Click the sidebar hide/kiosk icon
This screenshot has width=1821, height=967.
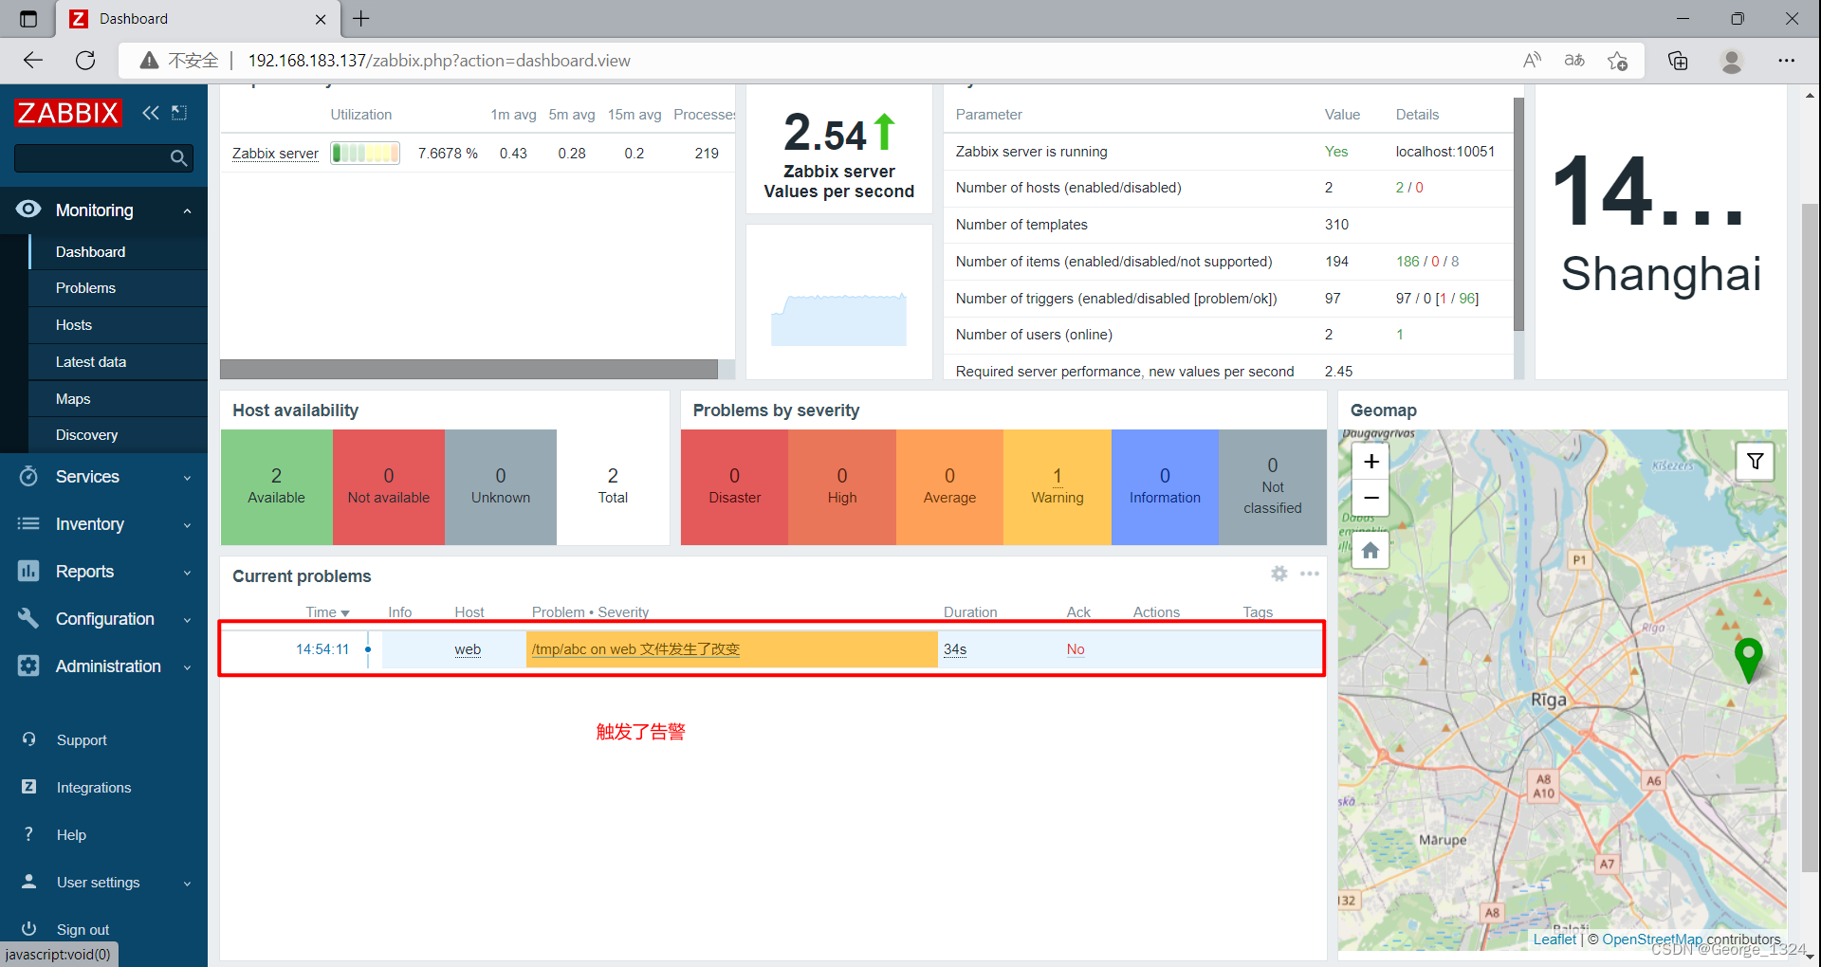179,113
